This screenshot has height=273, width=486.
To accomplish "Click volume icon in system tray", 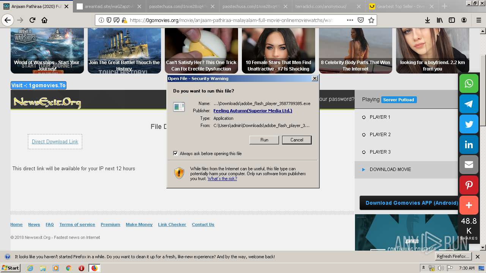I will pos(441,268).
